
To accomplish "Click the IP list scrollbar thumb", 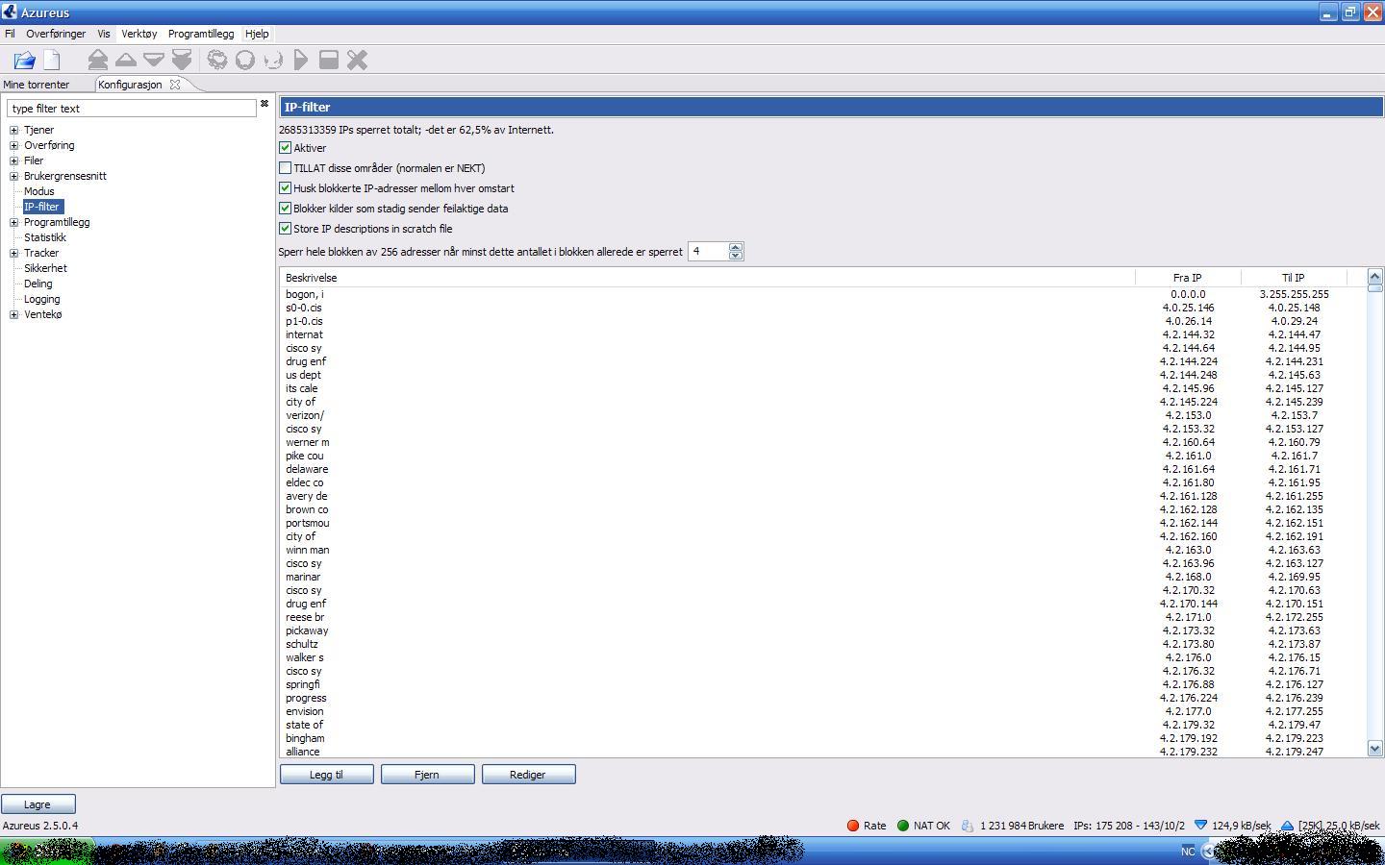I will coord(1374,288).
